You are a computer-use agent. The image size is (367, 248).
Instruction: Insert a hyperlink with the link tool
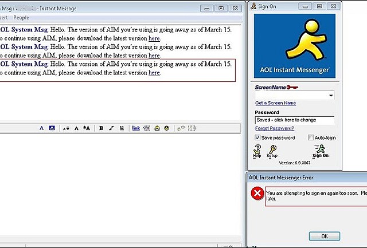[136, 128]
